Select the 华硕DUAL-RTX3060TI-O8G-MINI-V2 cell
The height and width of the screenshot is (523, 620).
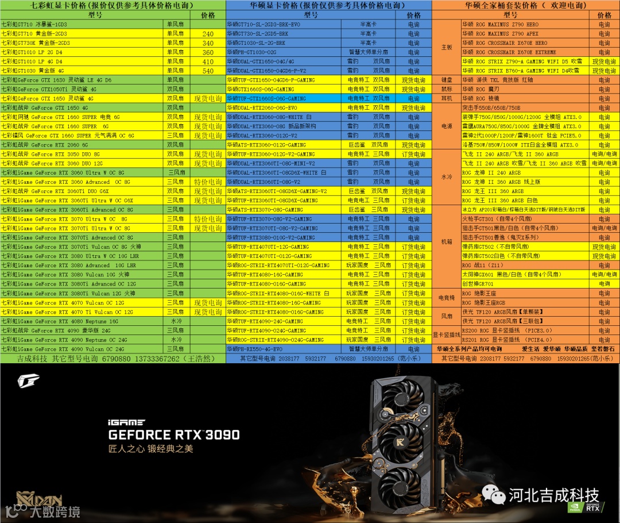pyautogui.click(x=284, y=163)
